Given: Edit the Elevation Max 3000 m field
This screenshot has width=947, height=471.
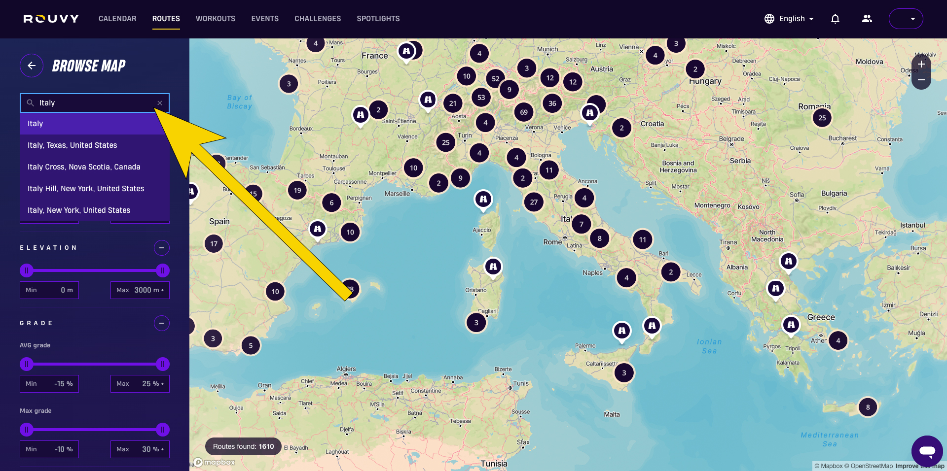Looking at the screenshot, I should point(140,290).
